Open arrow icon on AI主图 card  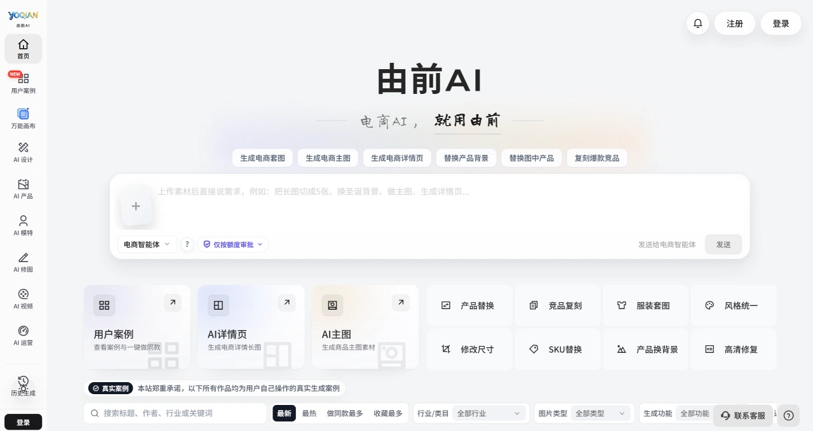(x=401, y=303)
